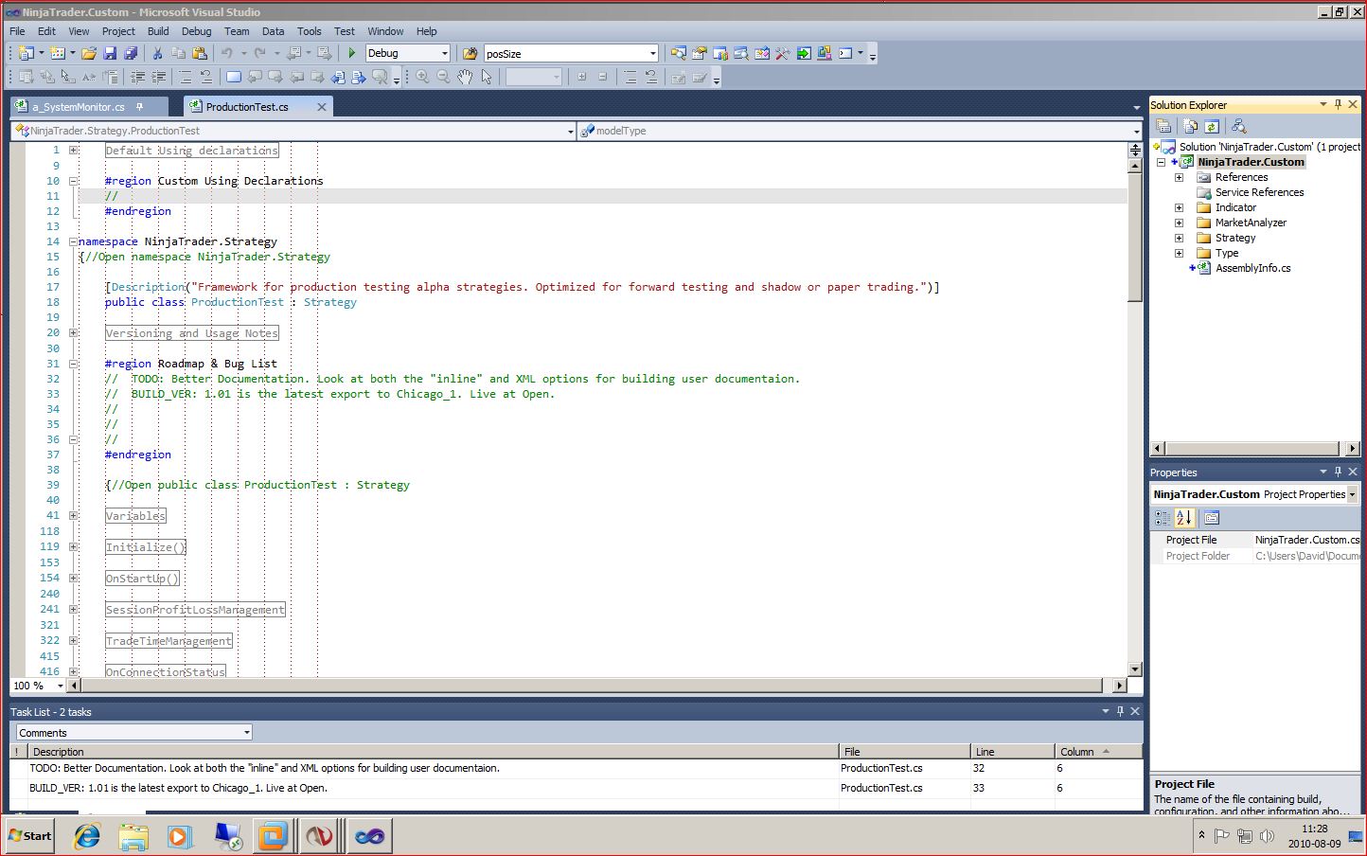
Task: Select Service References in Solution Explorer
Action: 1259,192
